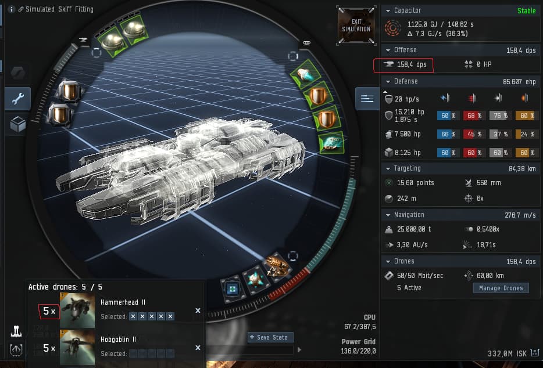Select the top mining laser upgrade module
543x368 pixels.
[69, 92]
